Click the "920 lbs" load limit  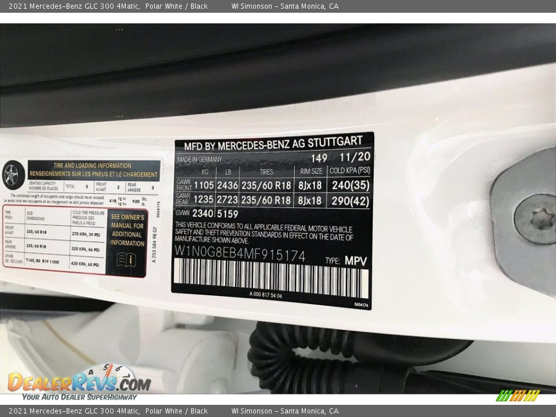[x=140, y=202]
